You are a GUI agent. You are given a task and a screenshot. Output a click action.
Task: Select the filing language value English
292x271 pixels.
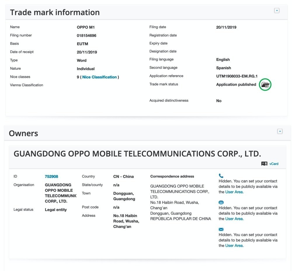(223, 60)
